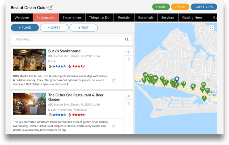Open the Services tab

point(168,18)
